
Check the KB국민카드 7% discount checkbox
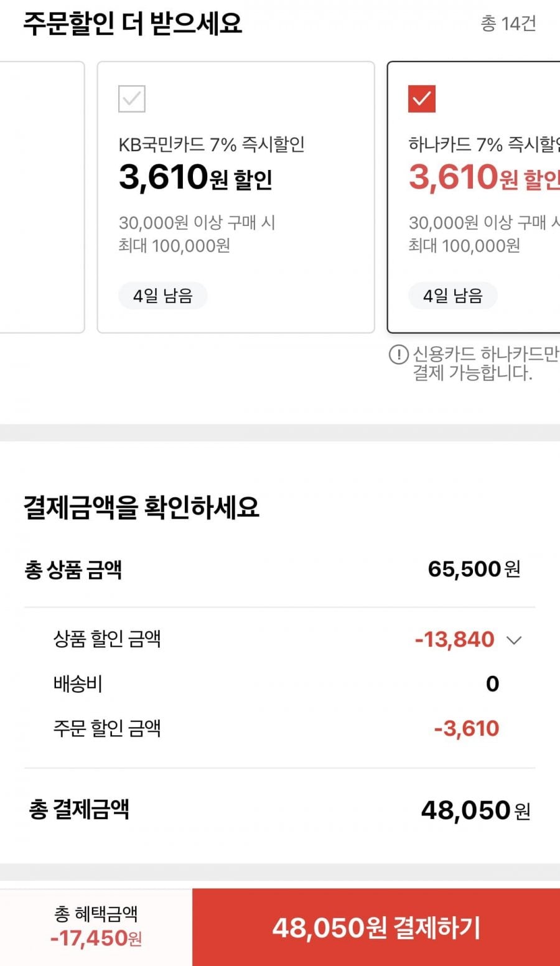(132, 99)
